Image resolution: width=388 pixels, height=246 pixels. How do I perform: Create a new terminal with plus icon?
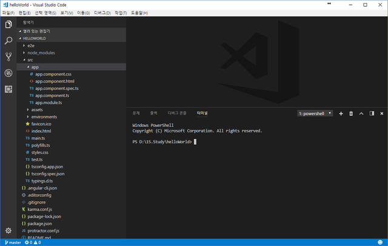click(341, 114)
